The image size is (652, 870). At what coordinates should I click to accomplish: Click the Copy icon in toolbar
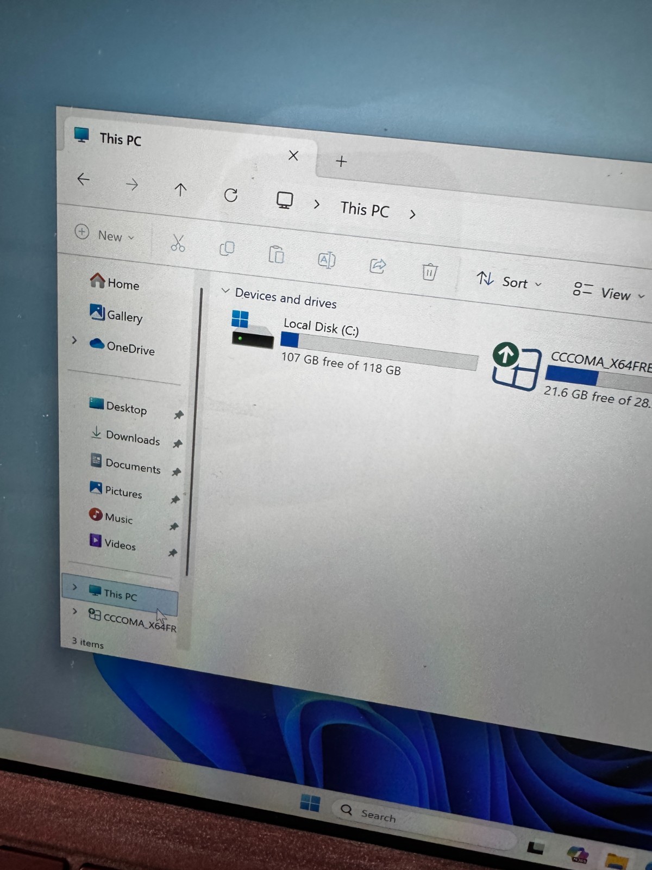pos(227,248)
